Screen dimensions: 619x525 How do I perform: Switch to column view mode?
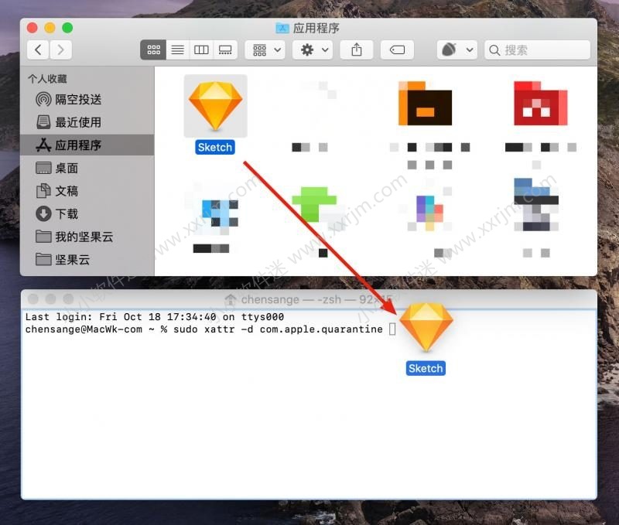(201, 49)
